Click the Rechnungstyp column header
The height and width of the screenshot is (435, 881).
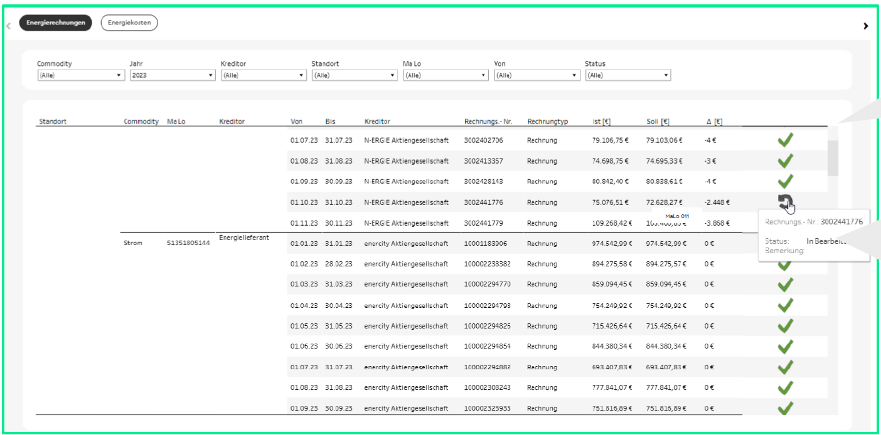(548, 122)
